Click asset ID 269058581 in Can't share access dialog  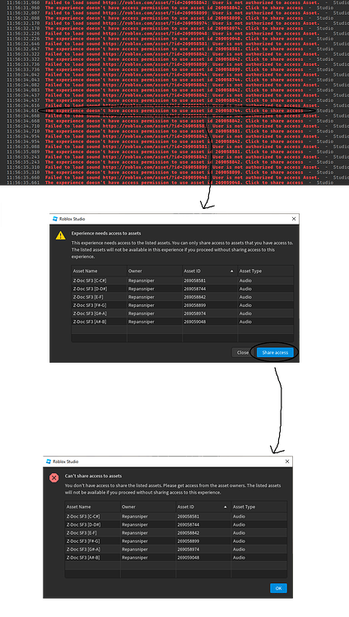click(188, 517)
